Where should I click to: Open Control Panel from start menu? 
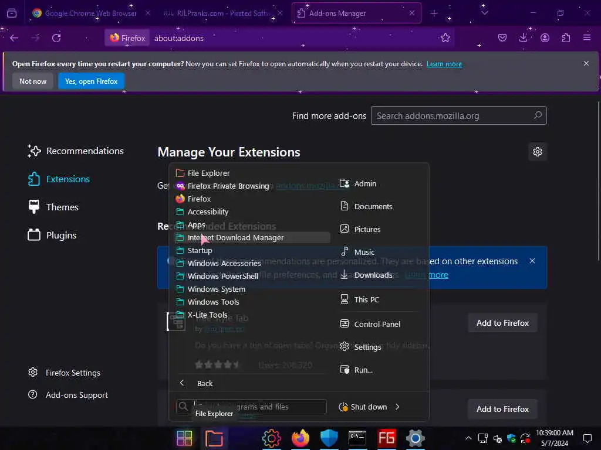[377, 324]
